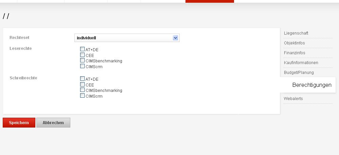Check CEE under Schreibrechte

82,84
